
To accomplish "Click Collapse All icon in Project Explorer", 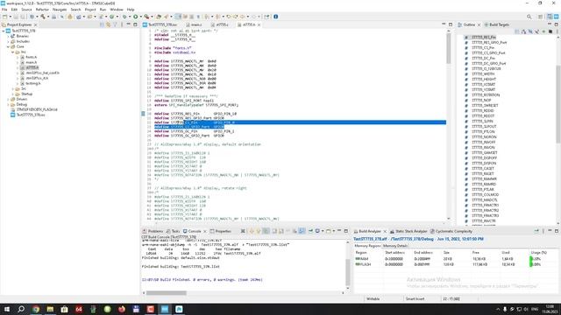I will point(102,24).
